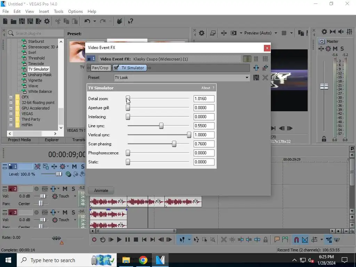Open preview grid Overlays icon

click(284, 33)
